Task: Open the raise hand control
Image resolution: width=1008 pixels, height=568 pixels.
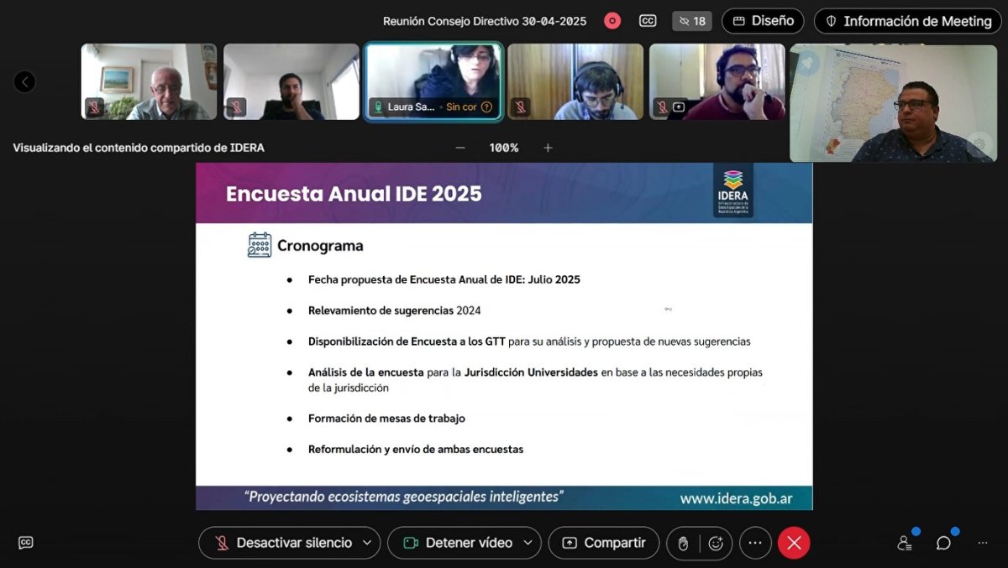Action: [683, 543]
